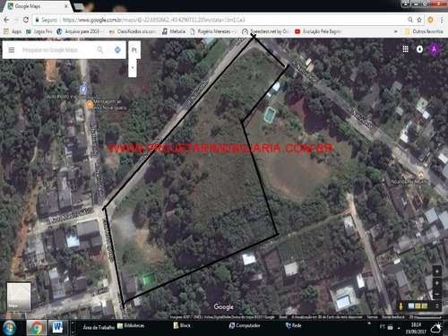Click the address bar URL
448x336 pixels.
coord(153,20)
